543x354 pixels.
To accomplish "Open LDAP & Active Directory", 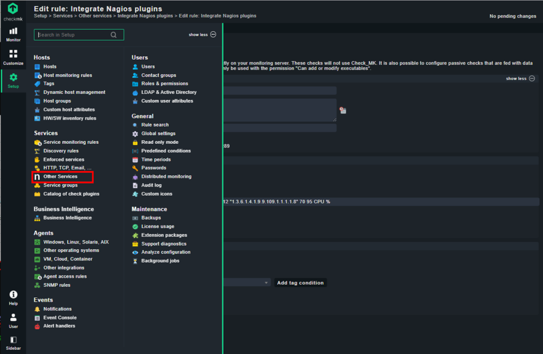I will [x=169, y=92].
